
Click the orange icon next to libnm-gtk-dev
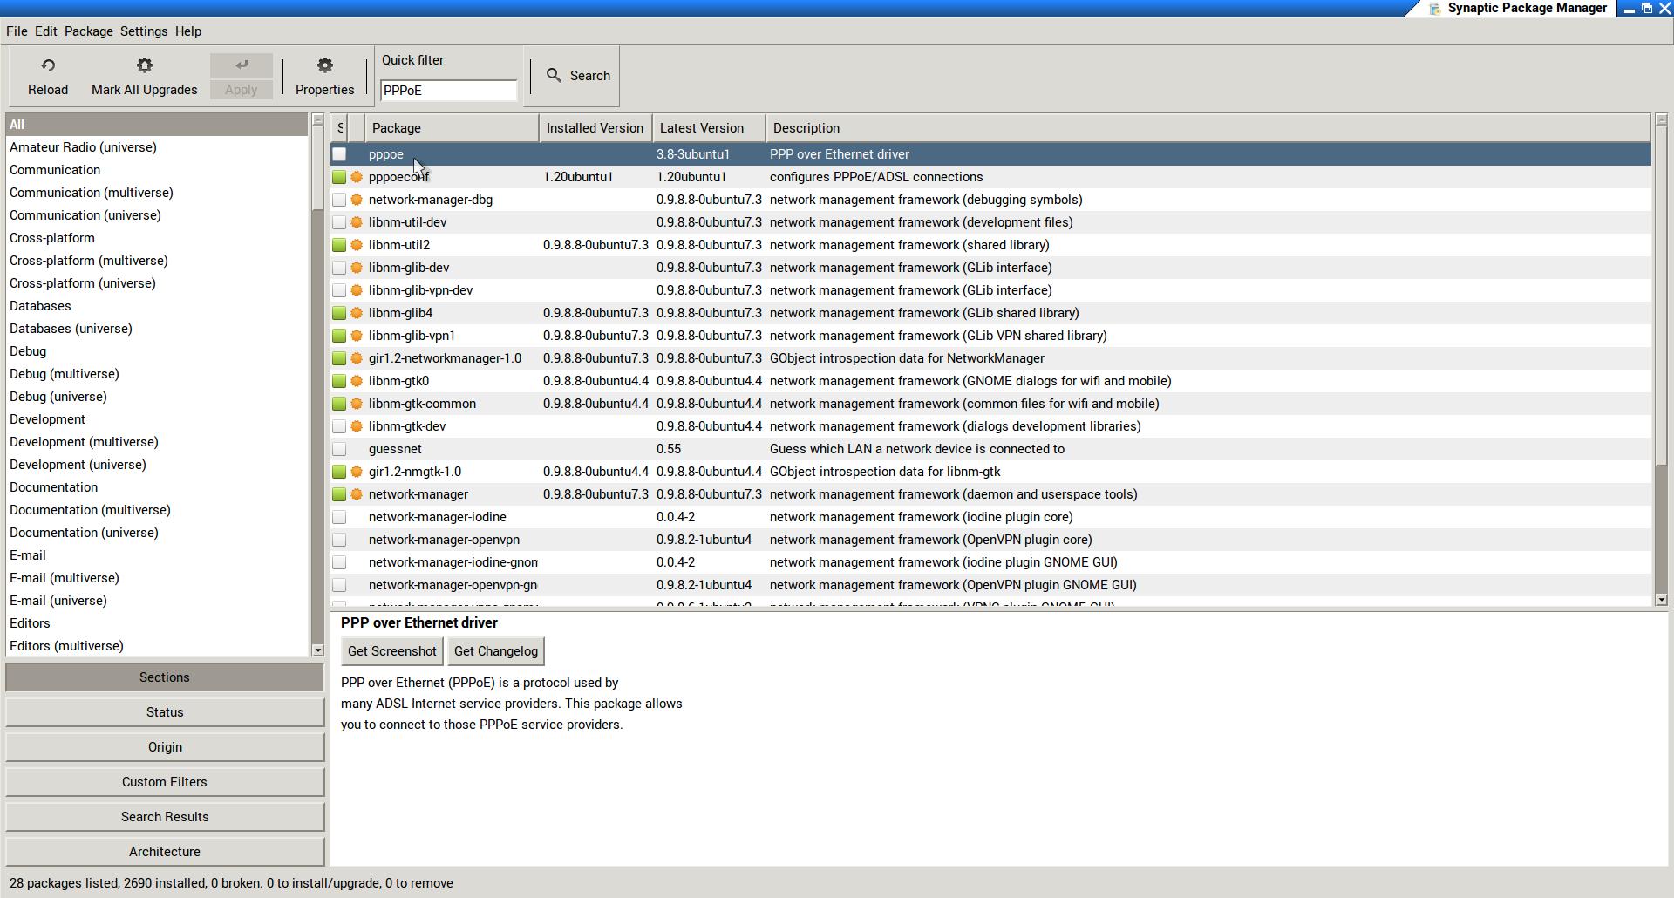(x=357, y=426)
